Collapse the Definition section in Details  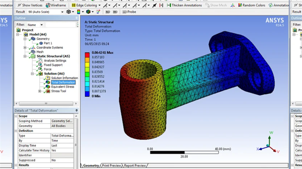(x=16, y=131)
